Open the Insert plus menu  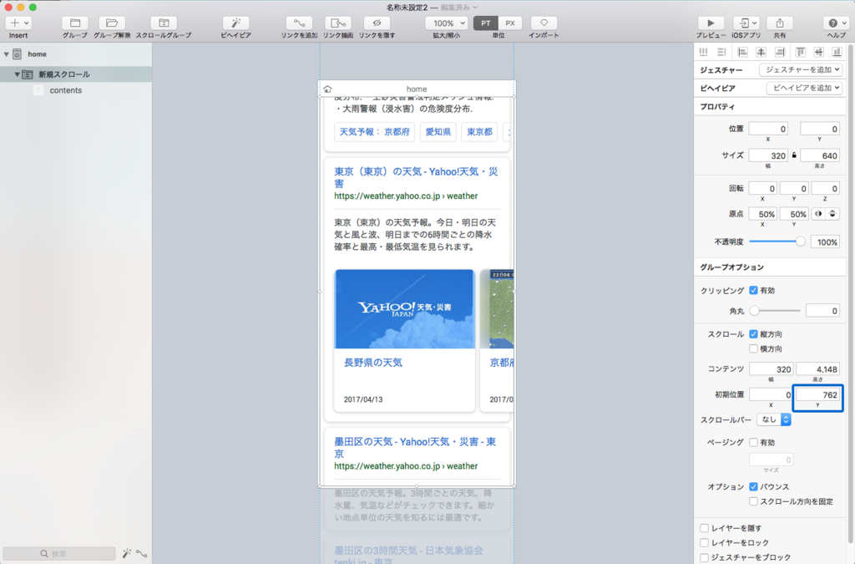pos(18,23)
